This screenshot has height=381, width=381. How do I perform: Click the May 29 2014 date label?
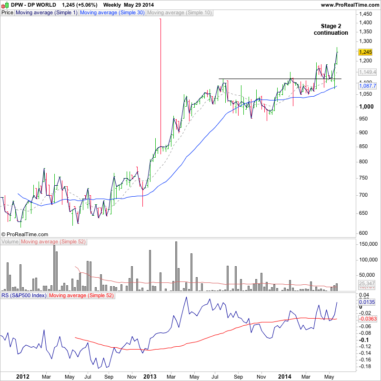139,5
